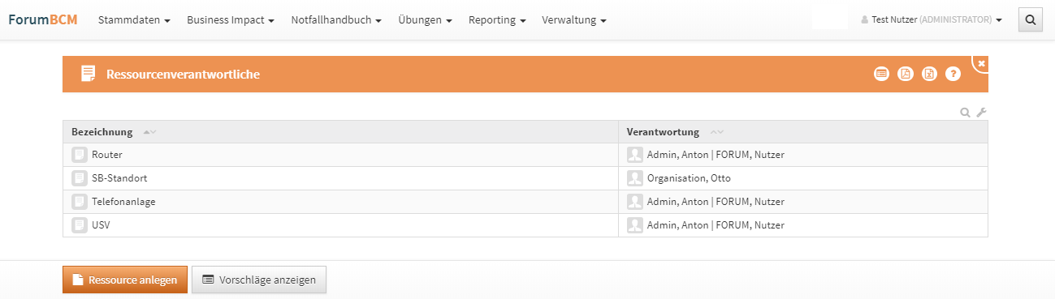Expand the Test Nutzer user dropdown
This screenshot has width=1055, height=299.
[932, 20]
